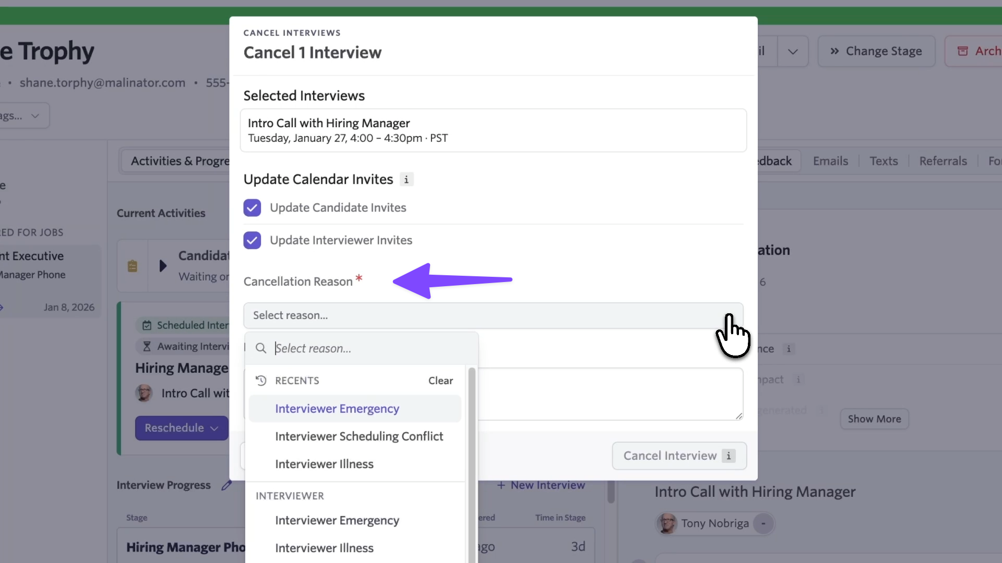Viewport: 1002px width, 563px height.
Task: Click the minus toggle next to Tony Nobriga
Action: click(763, 523)
